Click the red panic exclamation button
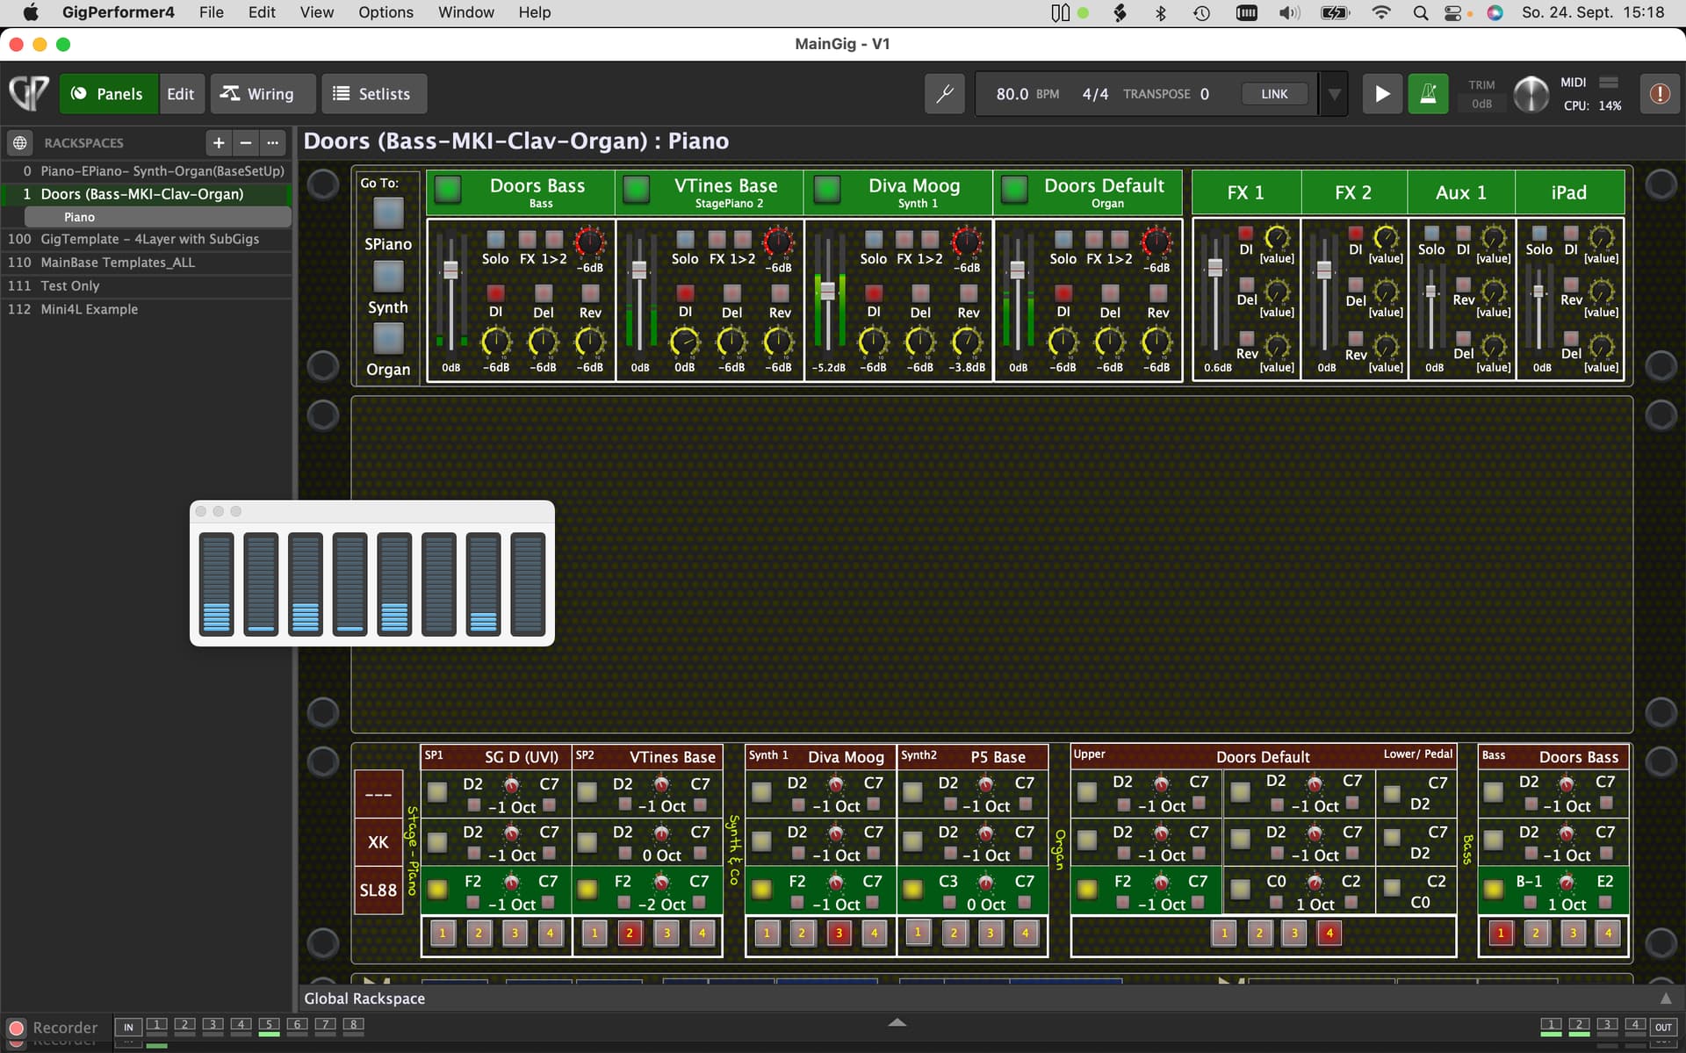1686x1053 pixels. [1659, 94]
